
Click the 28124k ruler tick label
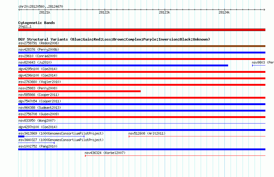coord(224,12)
